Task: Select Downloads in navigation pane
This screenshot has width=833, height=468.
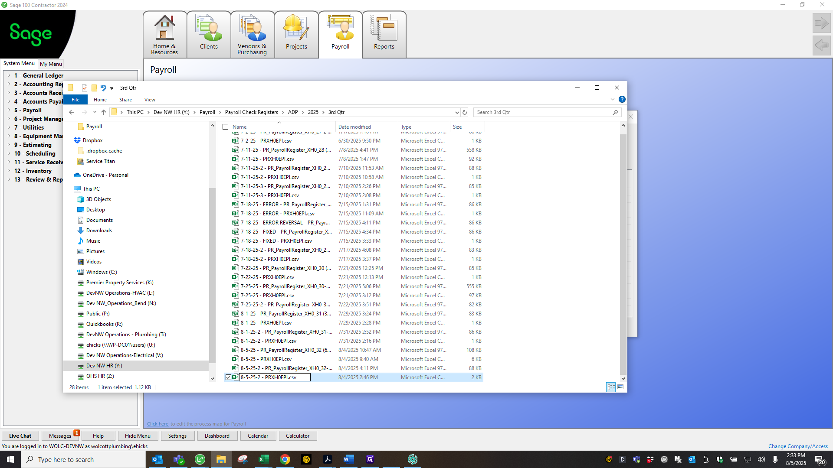Action: 99,231
